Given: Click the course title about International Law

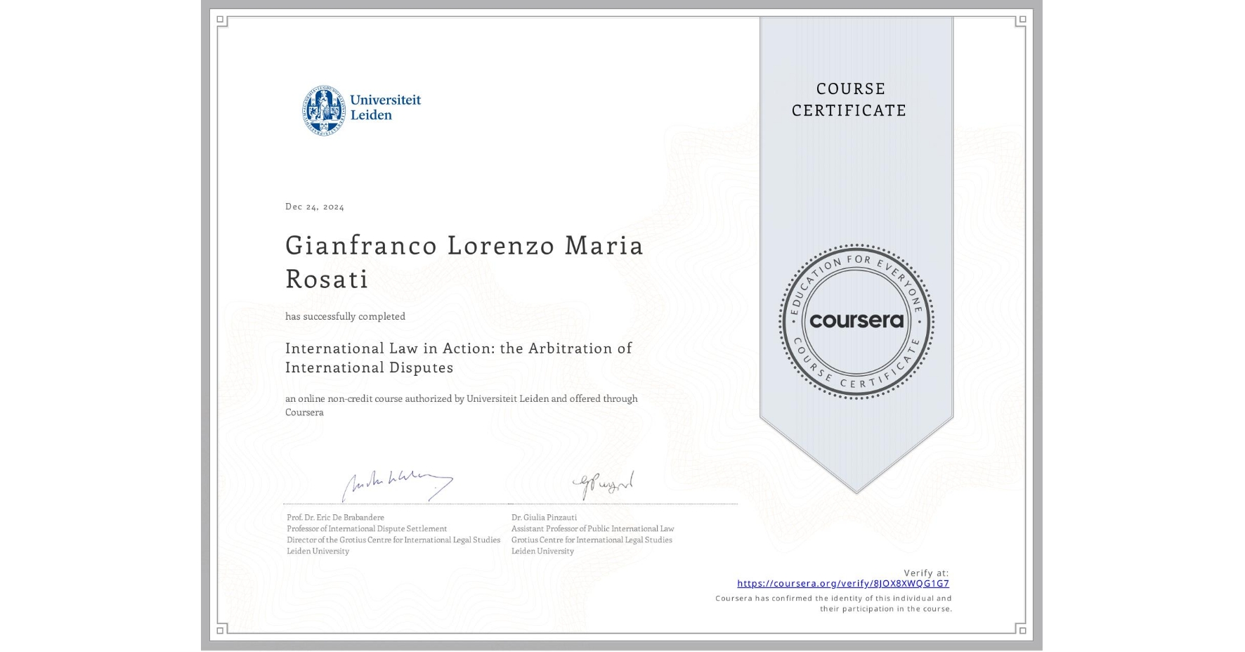Looking at the screenshot, I should 457,358.
